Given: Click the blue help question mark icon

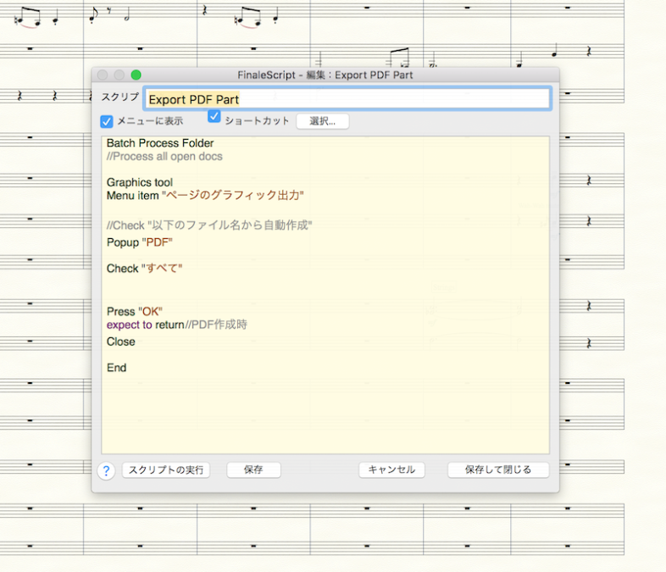Looking at the screenshot, I should [106, 470].
